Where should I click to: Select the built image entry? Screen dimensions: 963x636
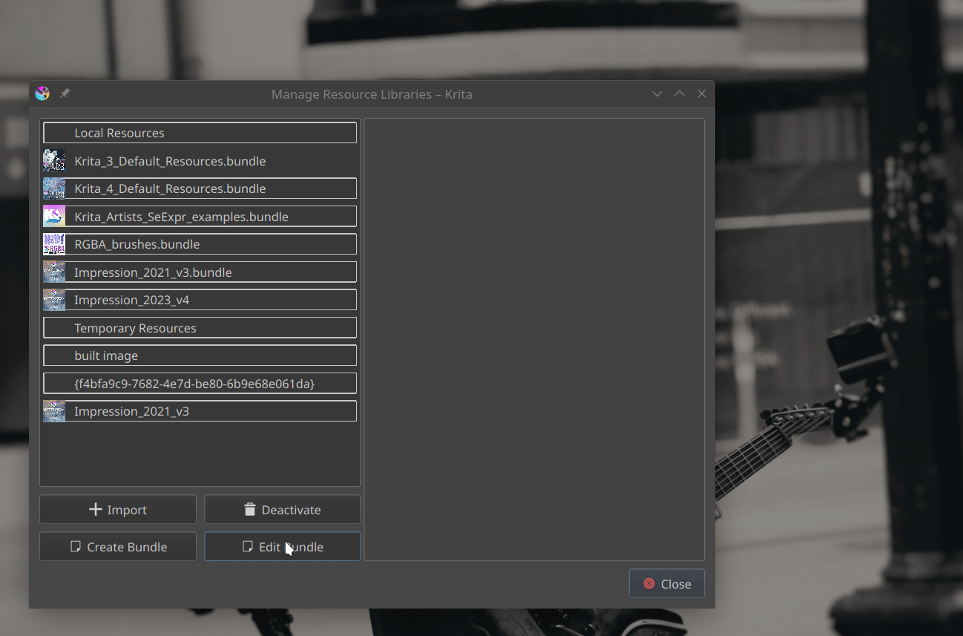tap(200, 355)
